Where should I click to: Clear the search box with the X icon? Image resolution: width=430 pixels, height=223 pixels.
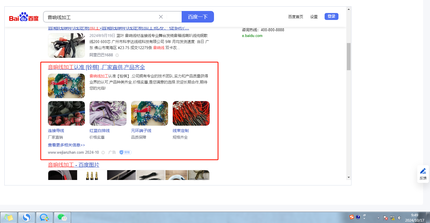(x=161, y=17)
